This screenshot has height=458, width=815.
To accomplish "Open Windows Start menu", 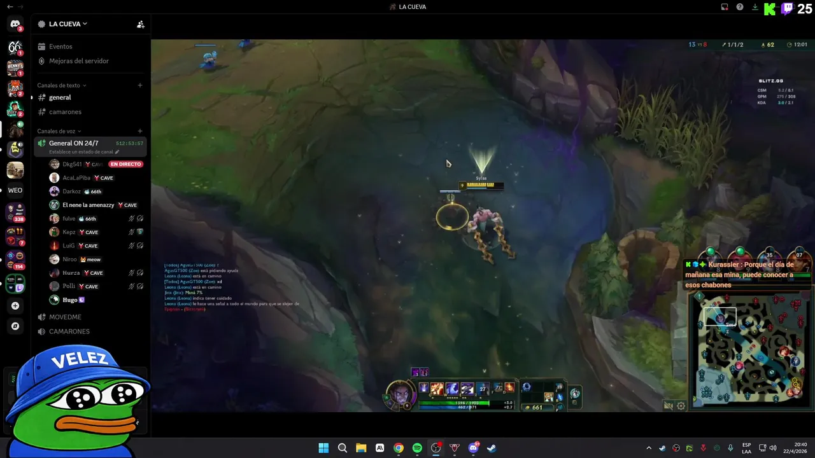I will pos(323,448).
